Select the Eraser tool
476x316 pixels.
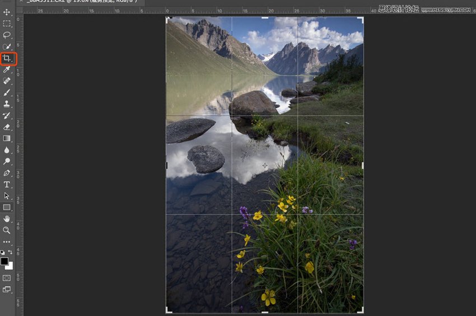7,127
